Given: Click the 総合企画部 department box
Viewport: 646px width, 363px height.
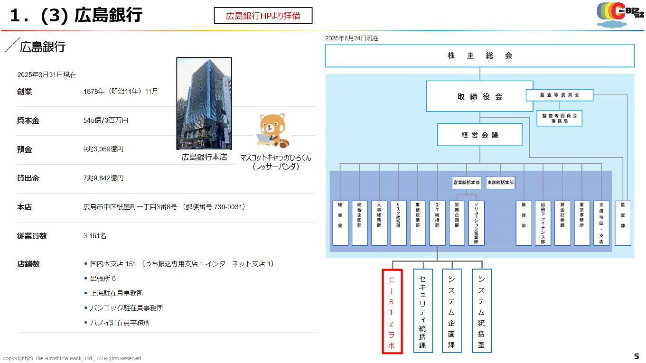Looking at the screenshot, I should pyautogui.click(x=359, y=223).
